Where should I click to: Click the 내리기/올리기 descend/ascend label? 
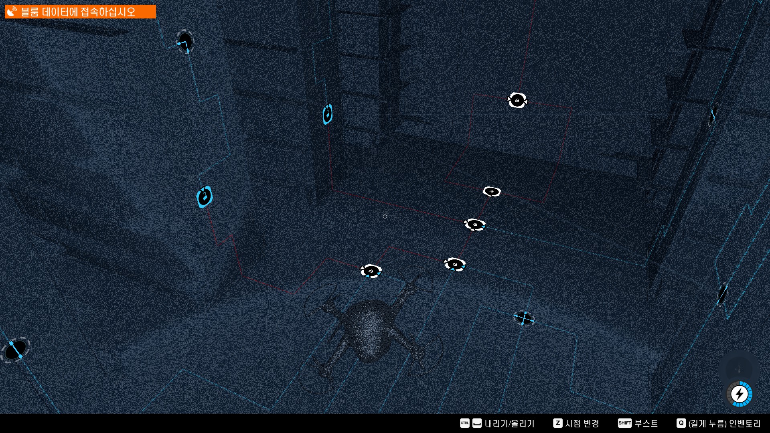509,423
